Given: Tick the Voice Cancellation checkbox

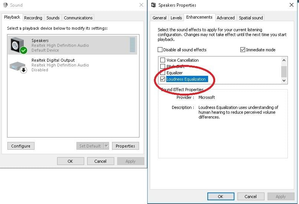Looking at the screenshot, I should pos(162,60).
